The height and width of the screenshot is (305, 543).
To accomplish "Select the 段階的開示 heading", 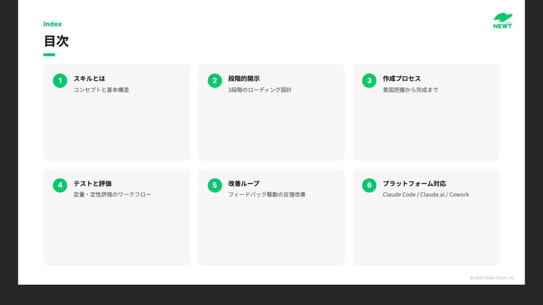I will click(244, 79).
